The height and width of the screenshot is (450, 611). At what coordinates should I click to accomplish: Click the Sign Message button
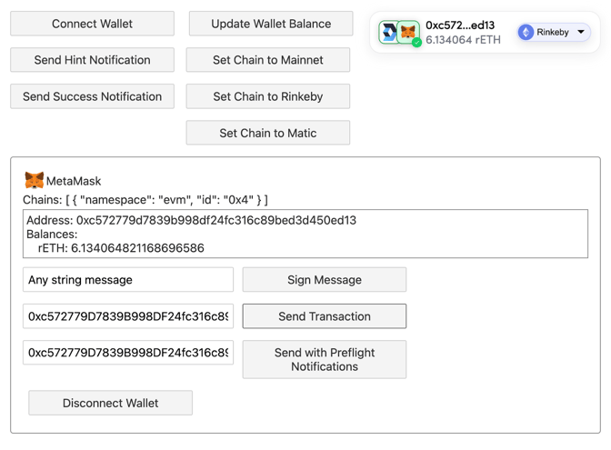[325, 280]
